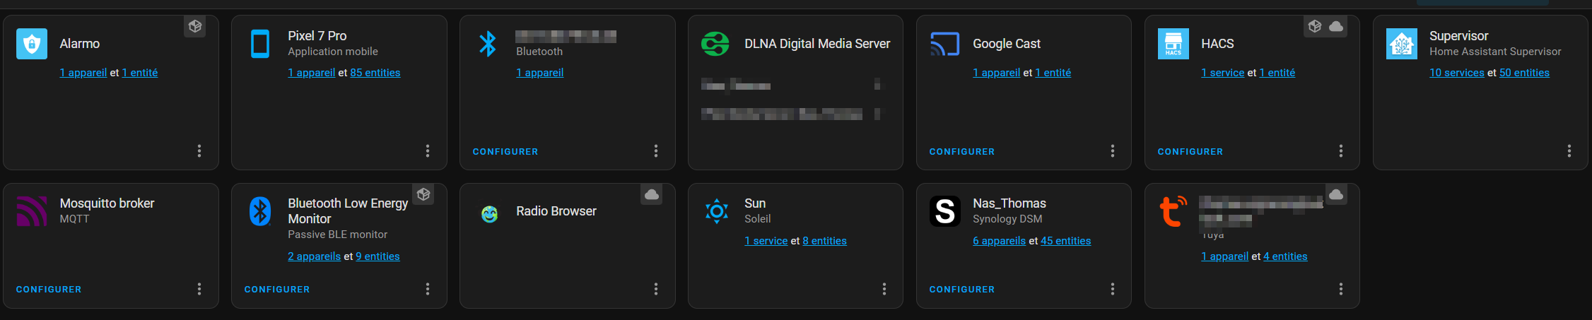Click Configurer on the Nas_Thomas card
Image resolution: width=1592 pixels, height=320 pixels.
coord(962,290)
